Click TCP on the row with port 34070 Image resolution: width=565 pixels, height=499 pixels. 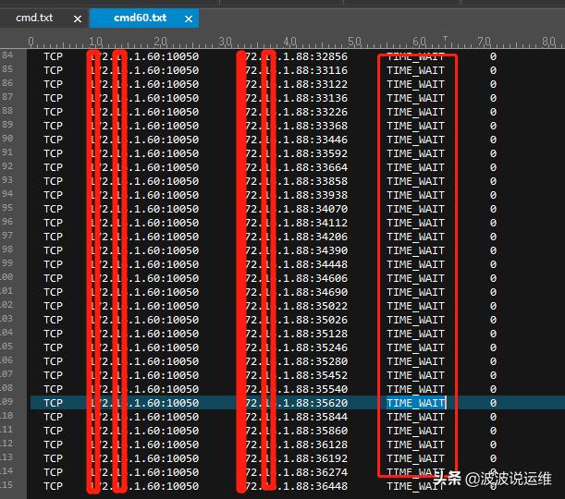[x=53, y=209]
